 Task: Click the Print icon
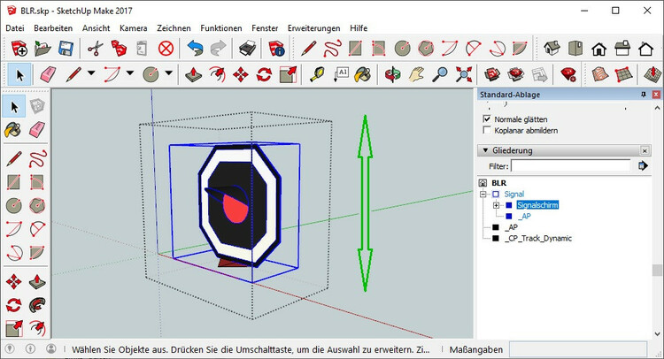[x=247, y=49]
